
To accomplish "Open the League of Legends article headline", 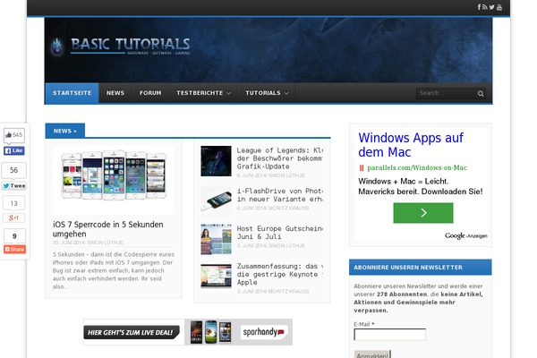I will click(x=279, y=158).
